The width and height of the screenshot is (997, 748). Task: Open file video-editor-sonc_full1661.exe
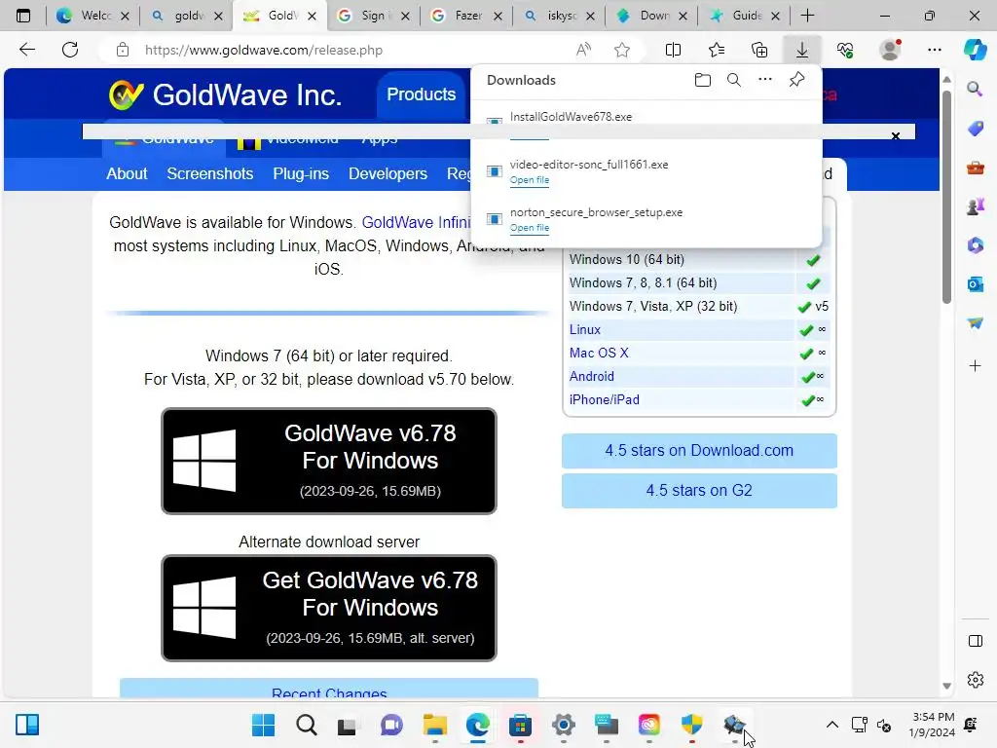[529, 180]
